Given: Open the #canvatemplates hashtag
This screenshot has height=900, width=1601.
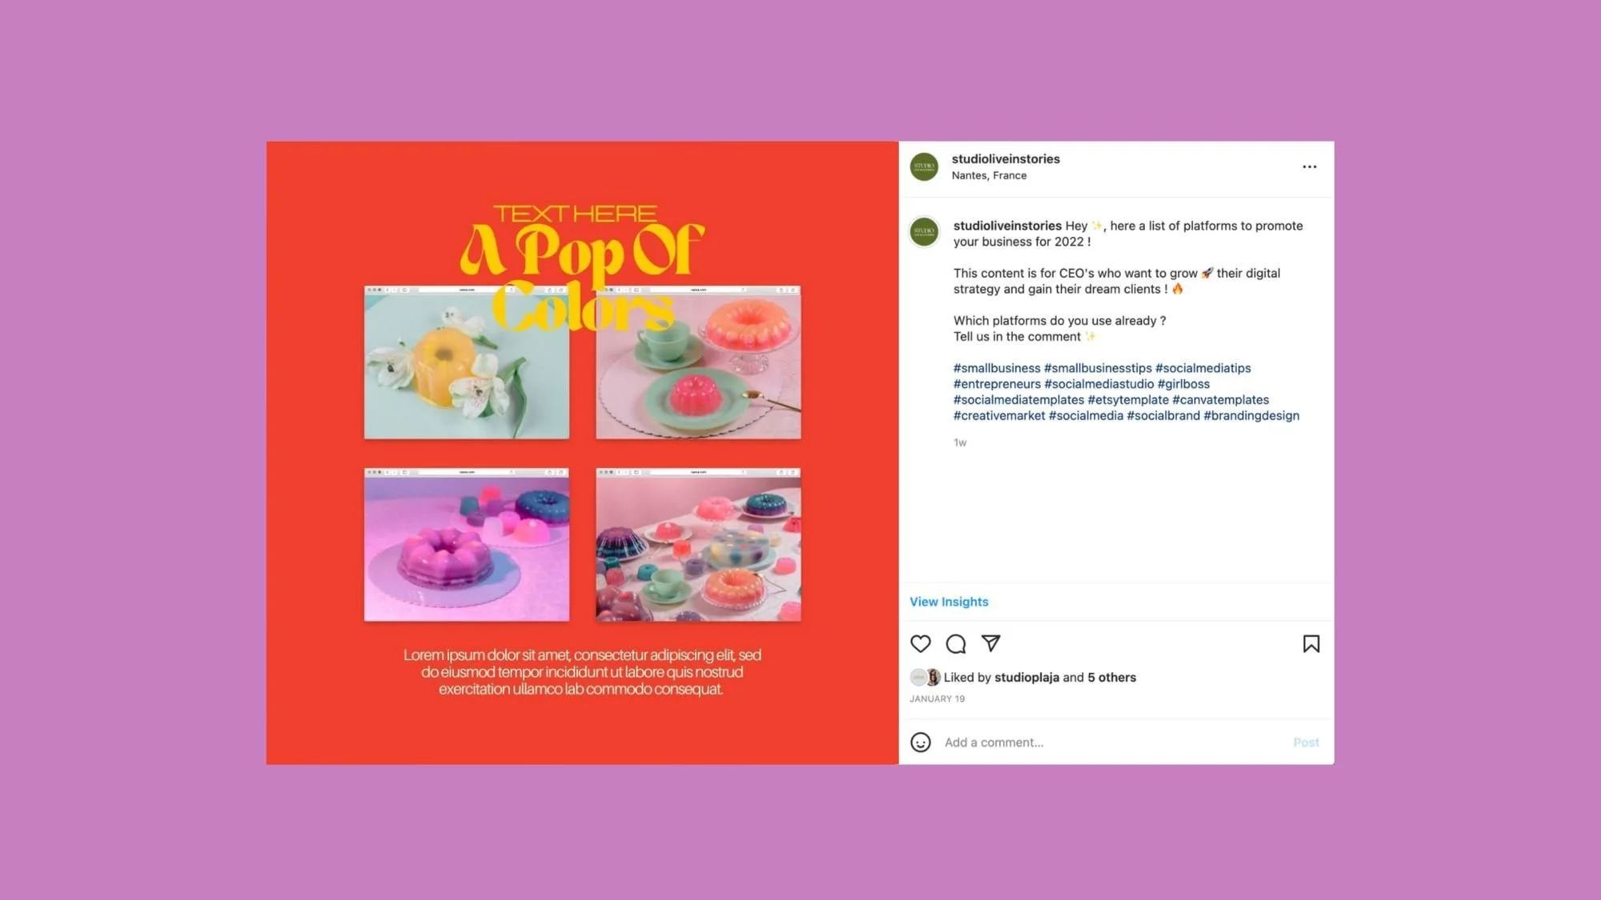Looking at the screenshot, I should click(x=1221, y=400).
